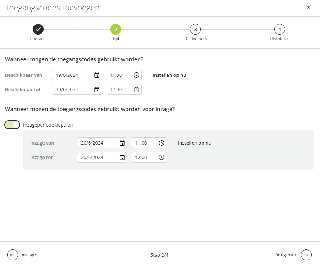Open clock picker for Inzage tot time

tap(161, 157)
